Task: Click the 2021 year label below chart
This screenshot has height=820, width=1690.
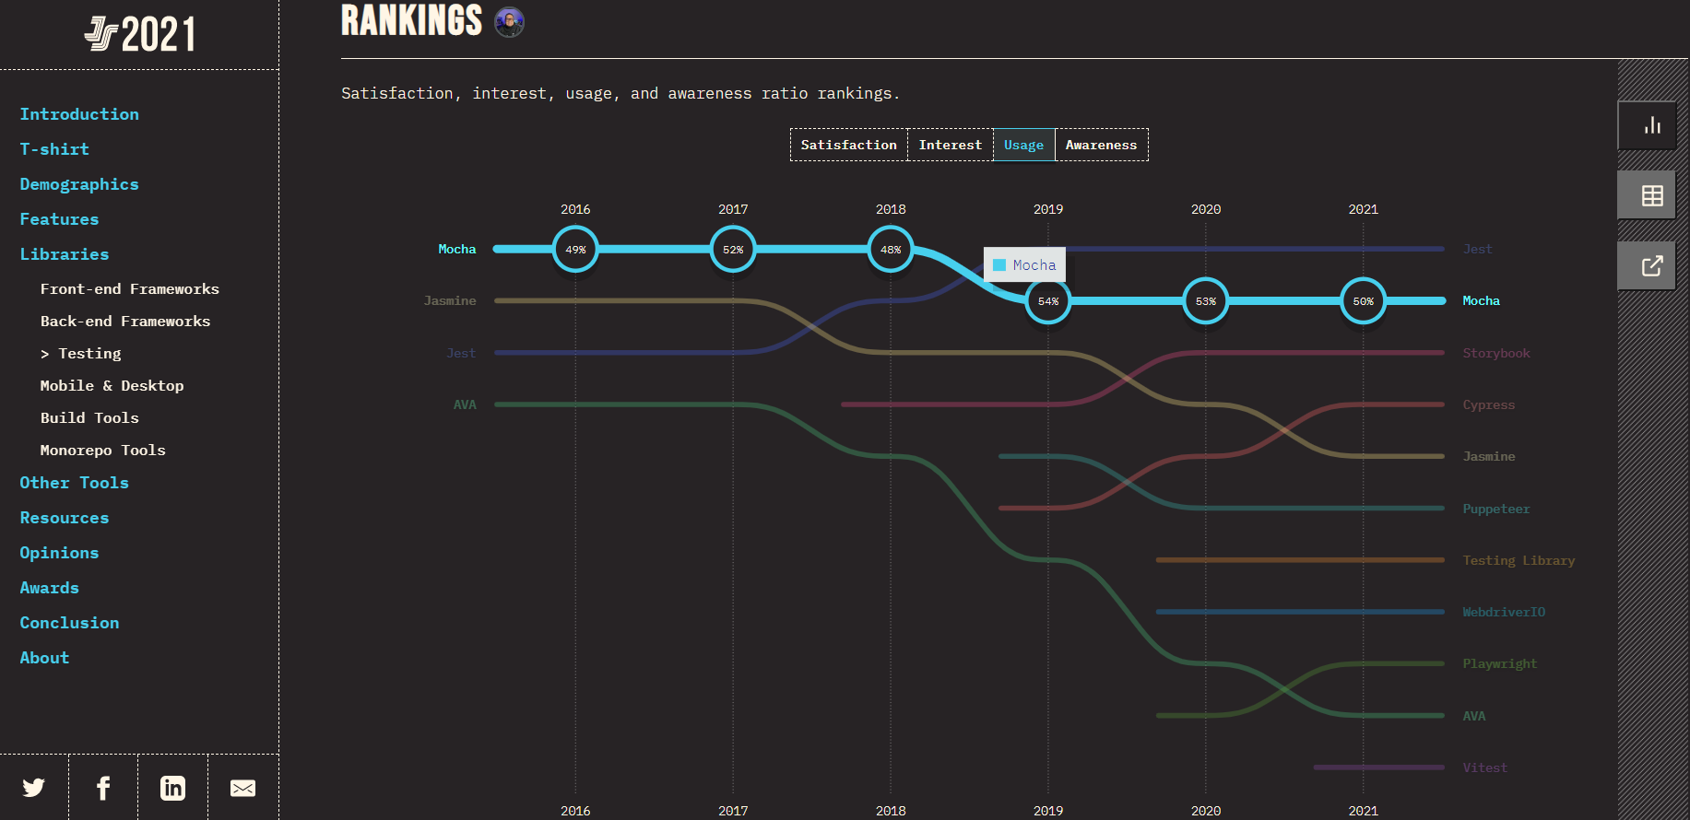Action: click(x=1364, y=811)
